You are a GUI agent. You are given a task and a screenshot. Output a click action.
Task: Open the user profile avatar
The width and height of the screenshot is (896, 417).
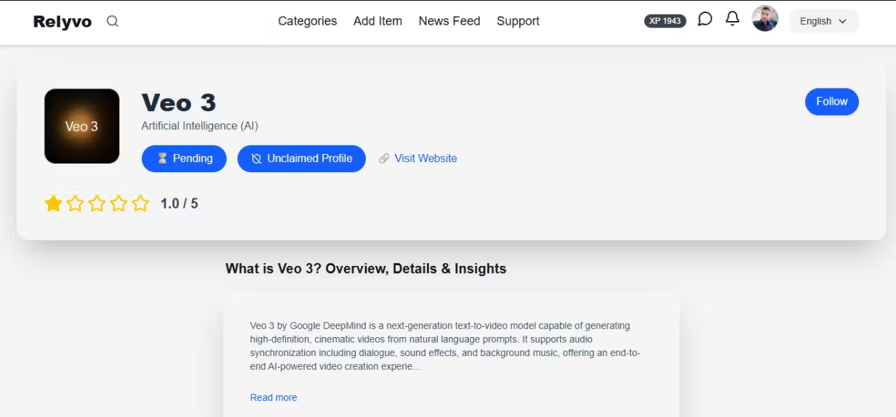[765, 19]
